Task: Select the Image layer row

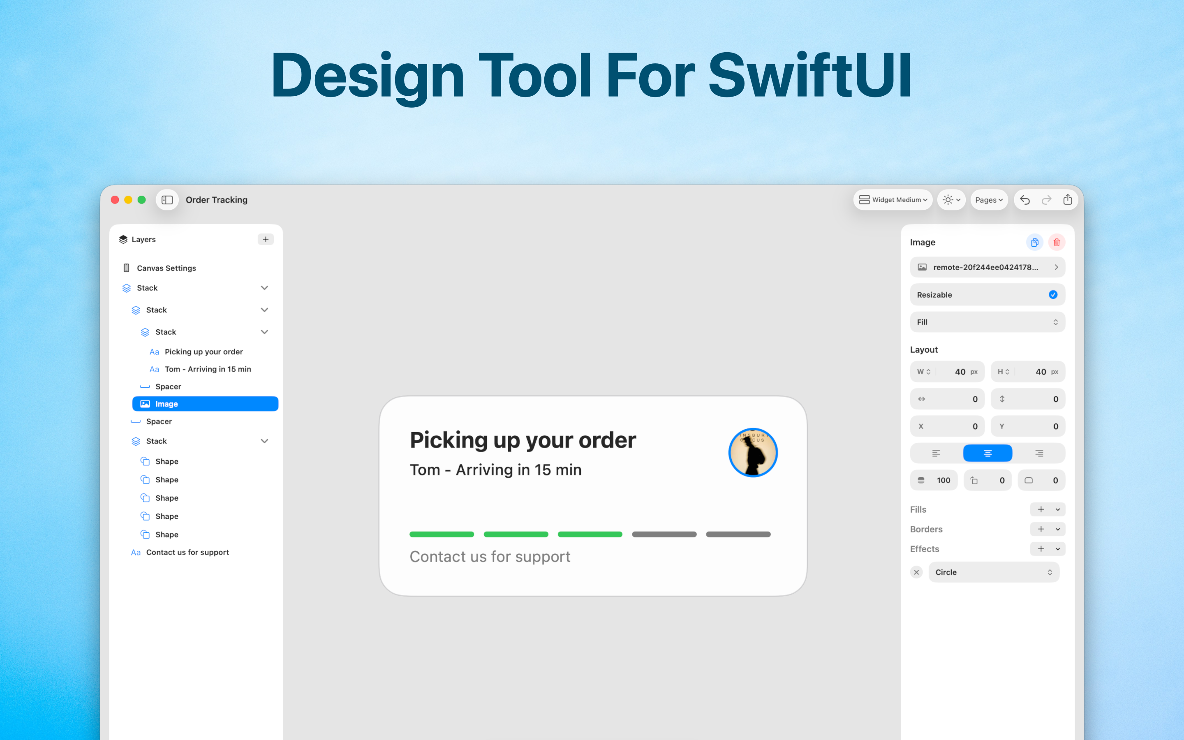Action: coord(206,404)
